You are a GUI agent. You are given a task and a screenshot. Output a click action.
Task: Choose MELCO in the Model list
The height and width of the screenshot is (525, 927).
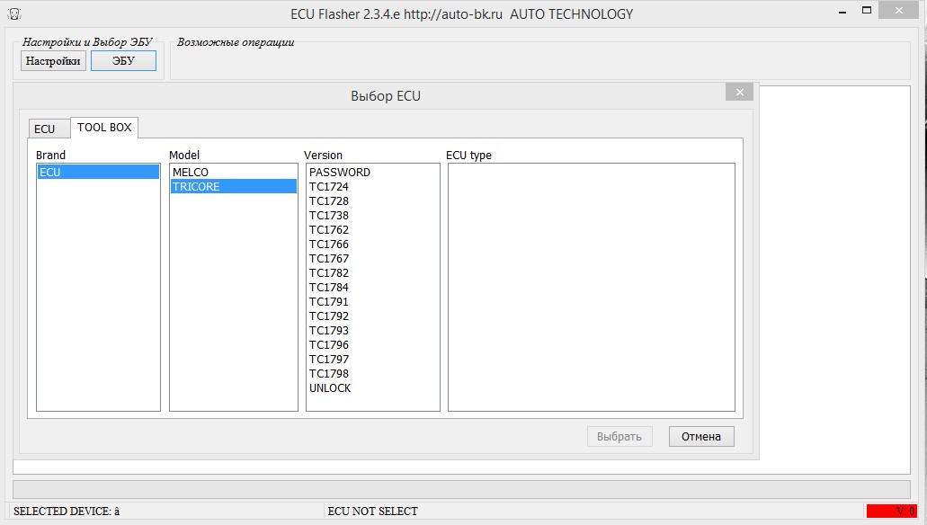click(x=234, y=172)
